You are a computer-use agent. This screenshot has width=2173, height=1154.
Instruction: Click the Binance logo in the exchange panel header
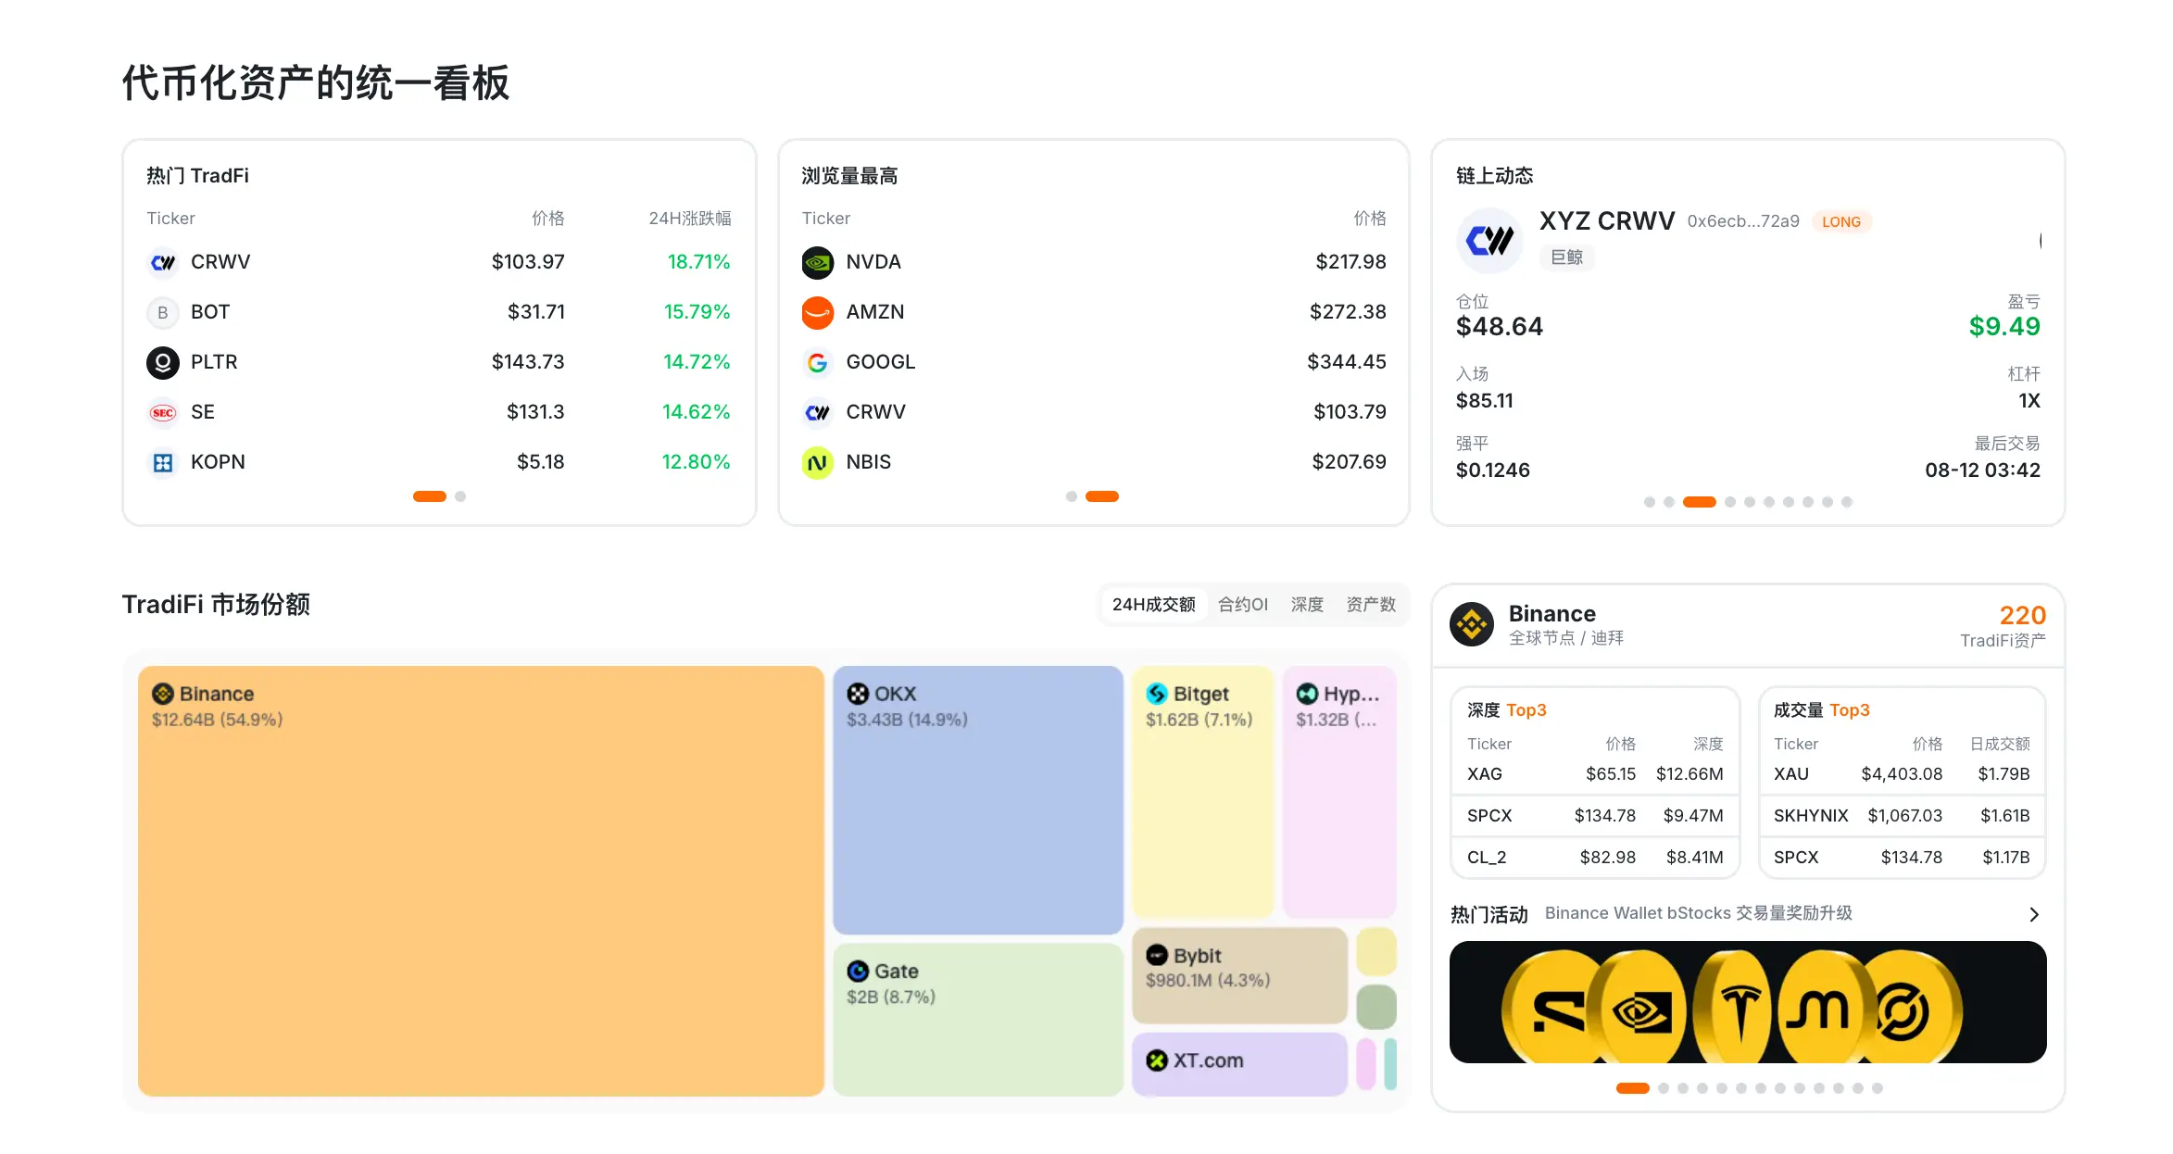pyautogui.click(x=1472, y=625)
